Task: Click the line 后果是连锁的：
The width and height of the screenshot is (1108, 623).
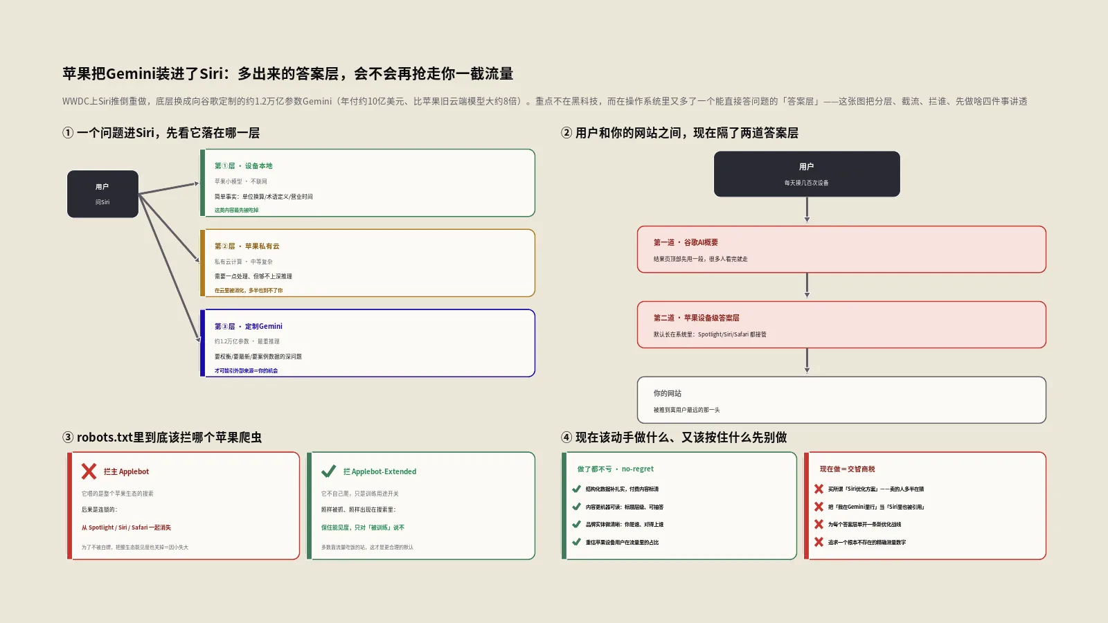Action: [x=99, y=509]
